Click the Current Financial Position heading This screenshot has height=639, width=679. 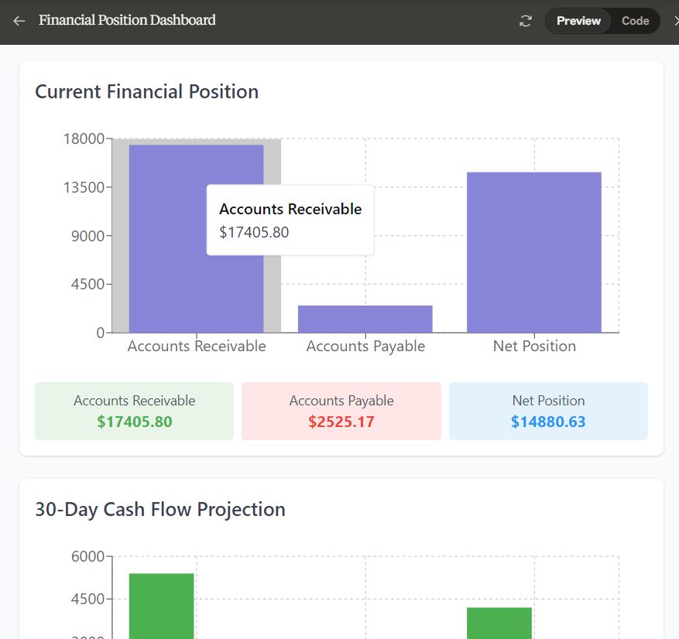tap(147, 92)
